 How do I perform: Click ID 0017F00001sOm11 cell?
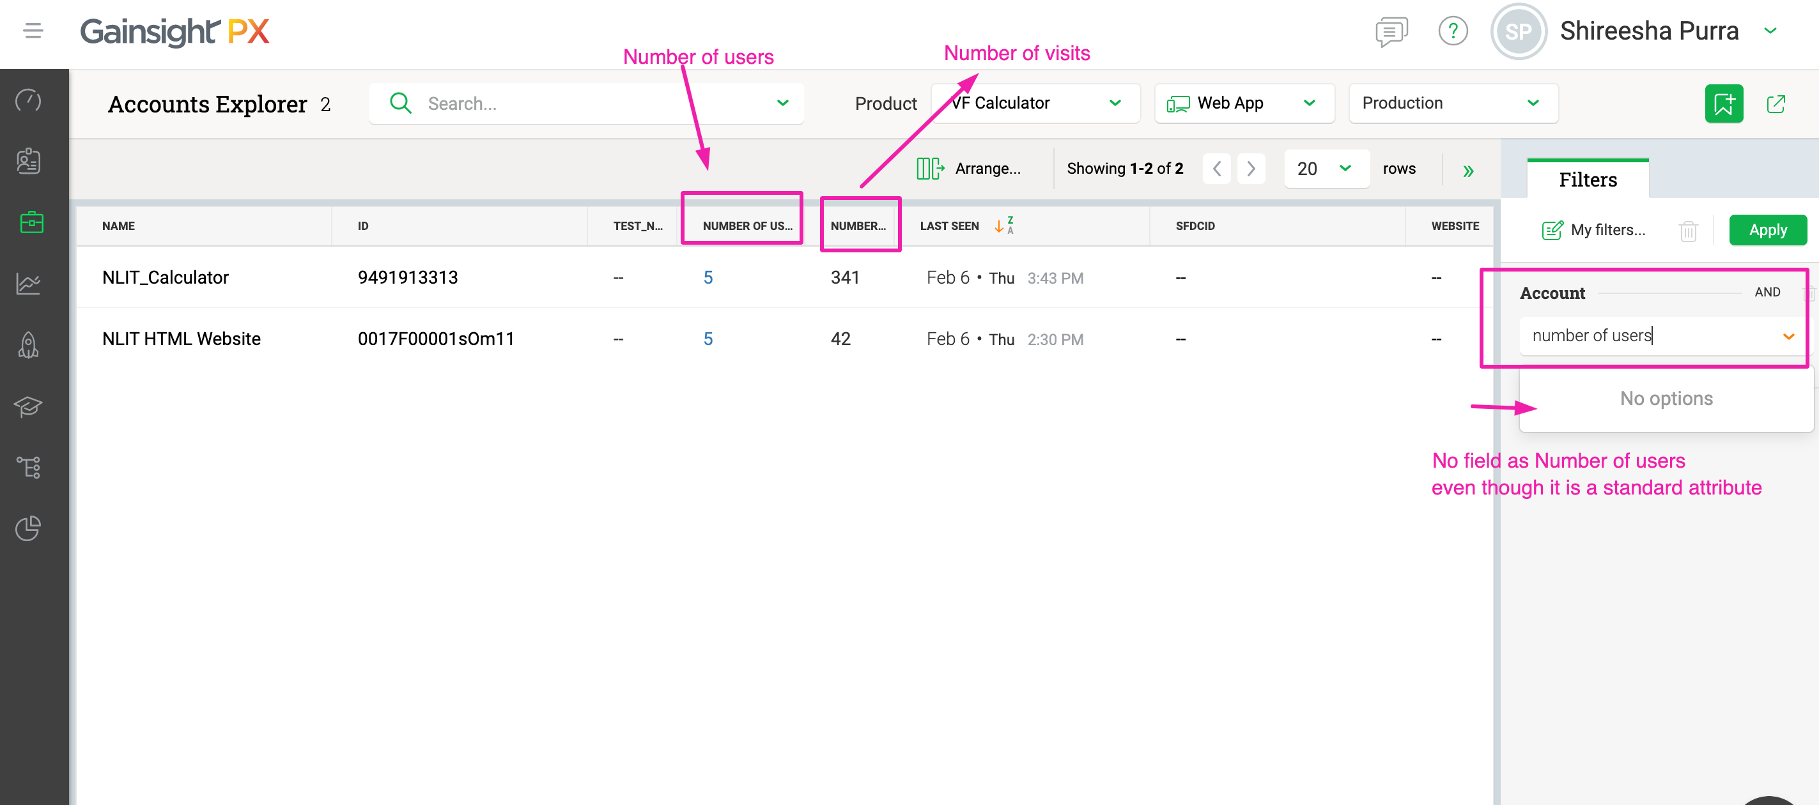click(x=436, y=339)
